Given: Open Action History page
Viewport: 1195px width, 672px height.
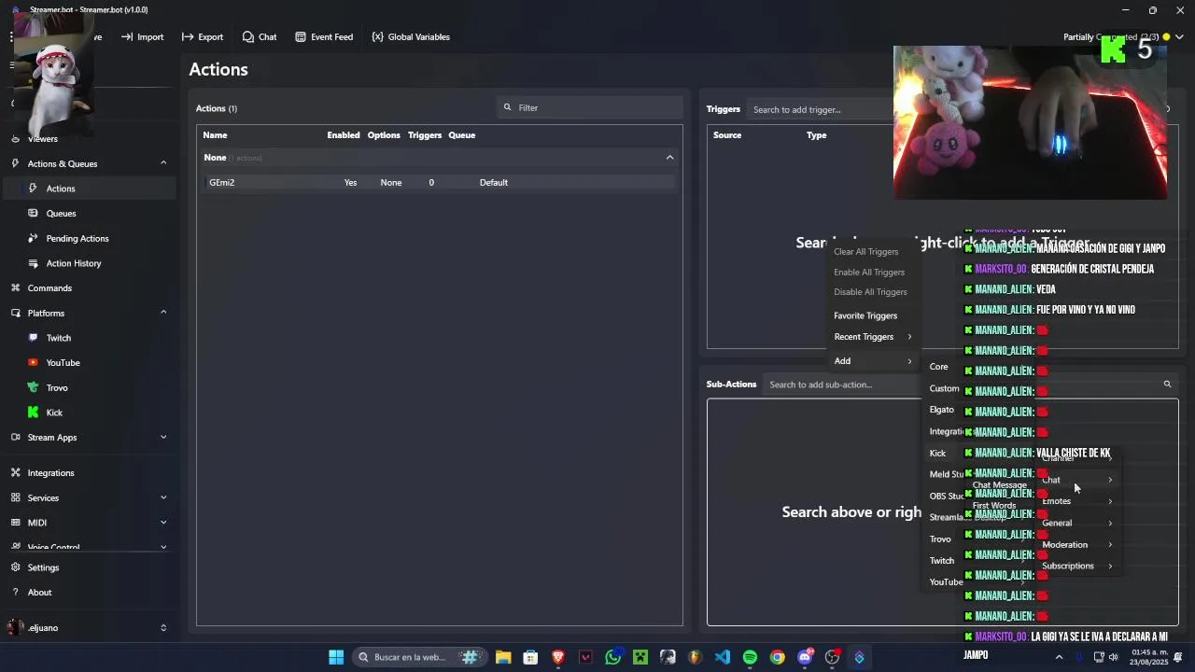Looking at the screenshot, I should [74, 263].
